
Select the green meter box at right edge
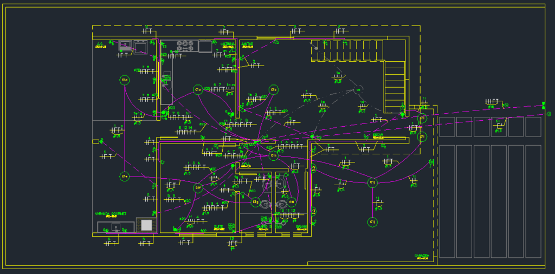click(x=543, y=105)
